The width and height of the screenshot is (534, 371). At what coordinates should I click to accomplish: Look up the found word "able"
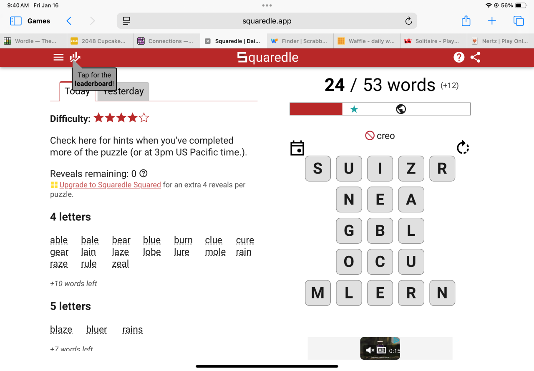tap(59, 240)
